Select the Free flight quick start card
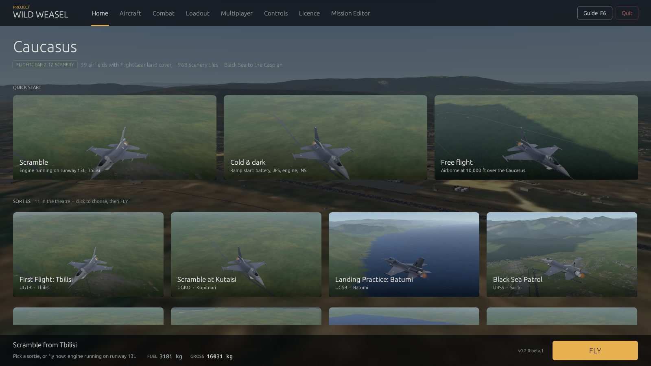Screen dimensions: 651x366 pyautogui.click(x=536, y=137)
